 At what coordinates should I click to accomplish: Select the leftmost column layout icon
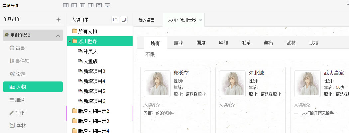[x=66, y=5]
